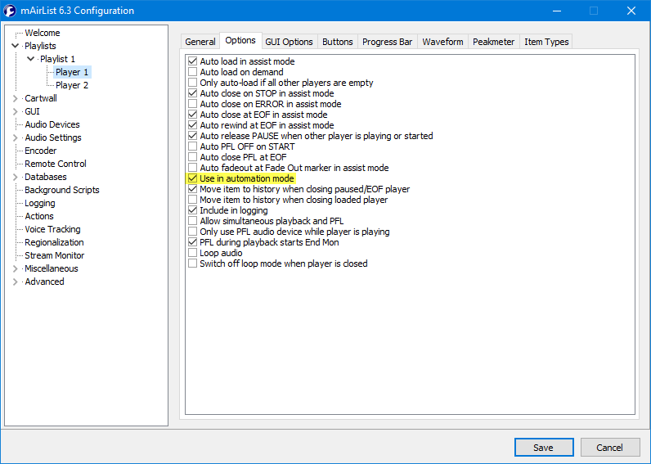The width and height of the screenshot is (651, 464).
Task: Disable Auto release PAUSE when other player playing
Action: (x=192, y=136)
